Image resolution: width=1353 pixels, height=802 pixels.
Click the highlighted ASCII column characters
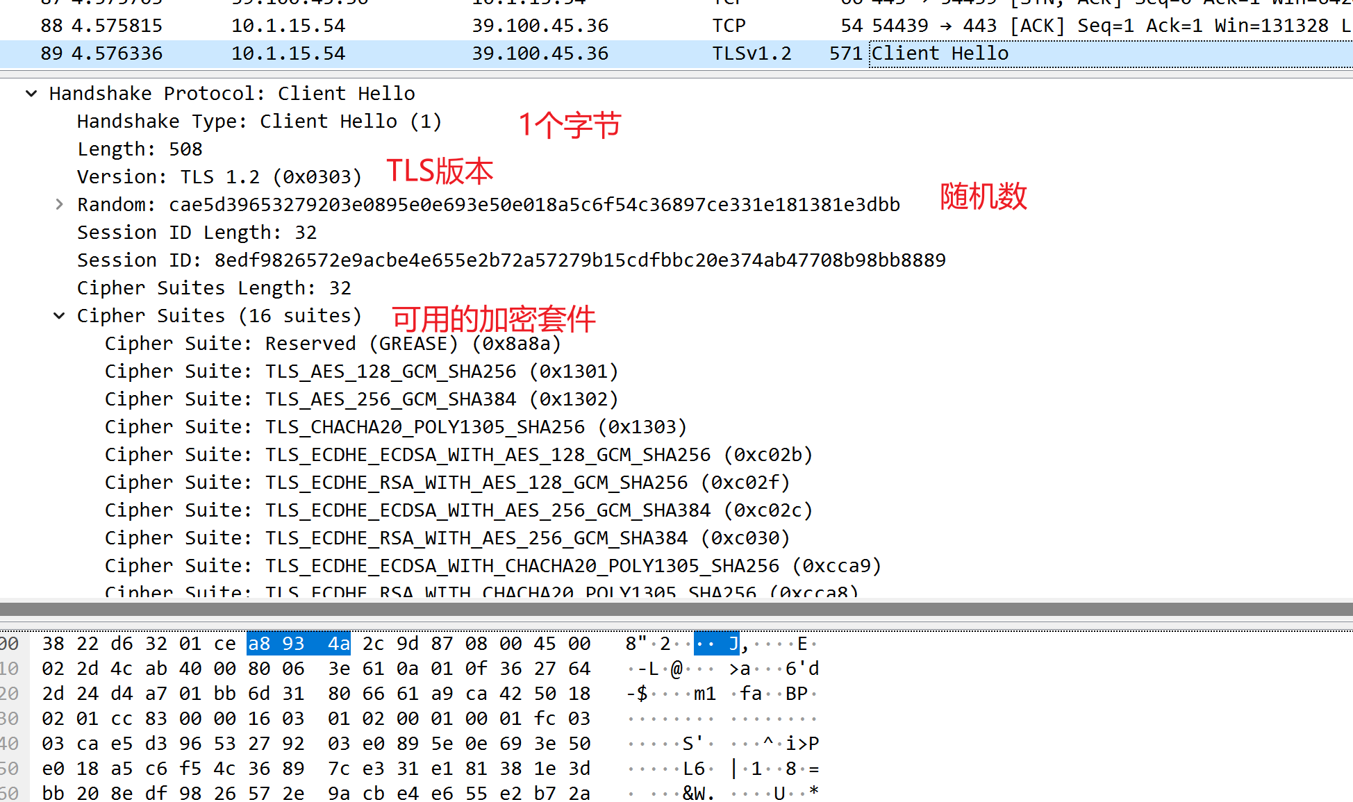click(716, 644)
